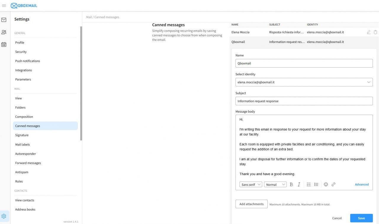Image resolution: width=379 pixels, height=224 pixels.
Task: Delete the Elena Moccia canned message
Action: click(375, 32)
